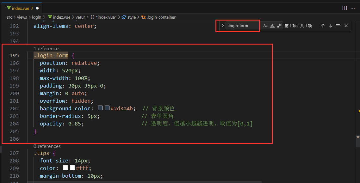Close the find widget
The width and height of the screenshot is (360, 183).
point(346,26)
